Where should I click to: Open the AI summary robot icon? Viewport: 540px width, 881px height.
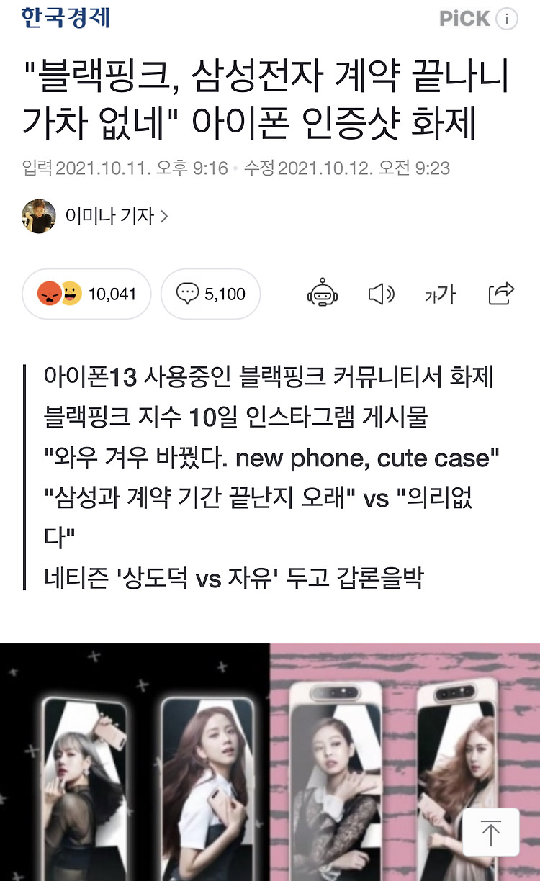pos(322,294)
